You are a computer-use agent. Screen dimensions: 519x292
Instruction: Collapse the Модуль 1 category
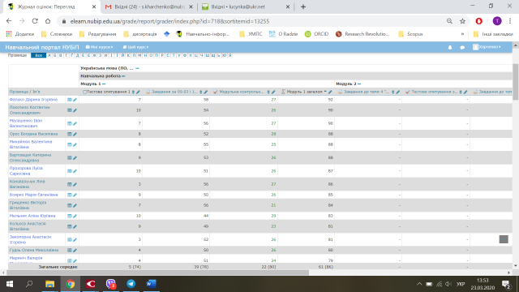click(104, 84)
